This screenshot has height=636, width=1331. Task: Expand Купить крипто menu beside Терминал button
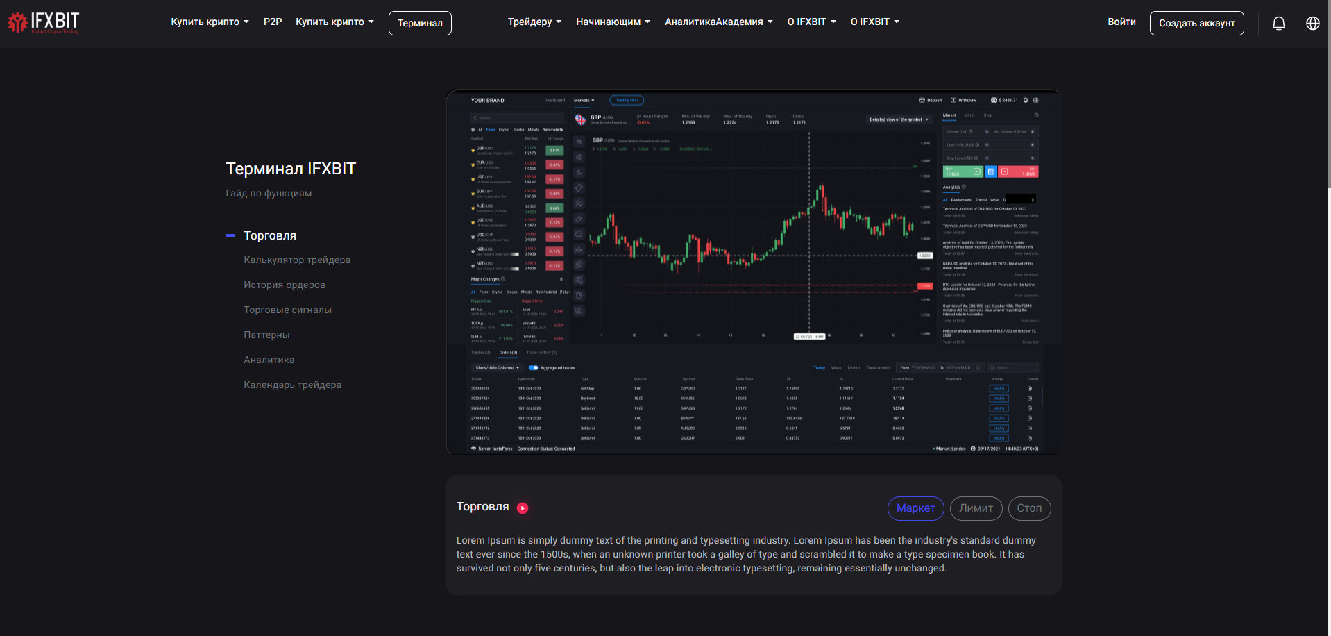[334, 22]
